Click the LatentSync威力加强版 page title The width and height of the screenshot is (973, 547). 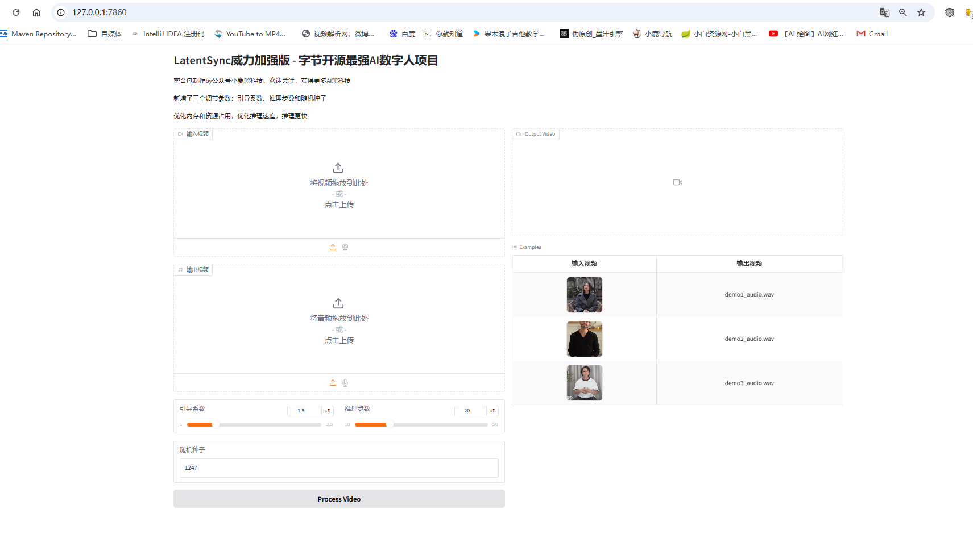306,60
